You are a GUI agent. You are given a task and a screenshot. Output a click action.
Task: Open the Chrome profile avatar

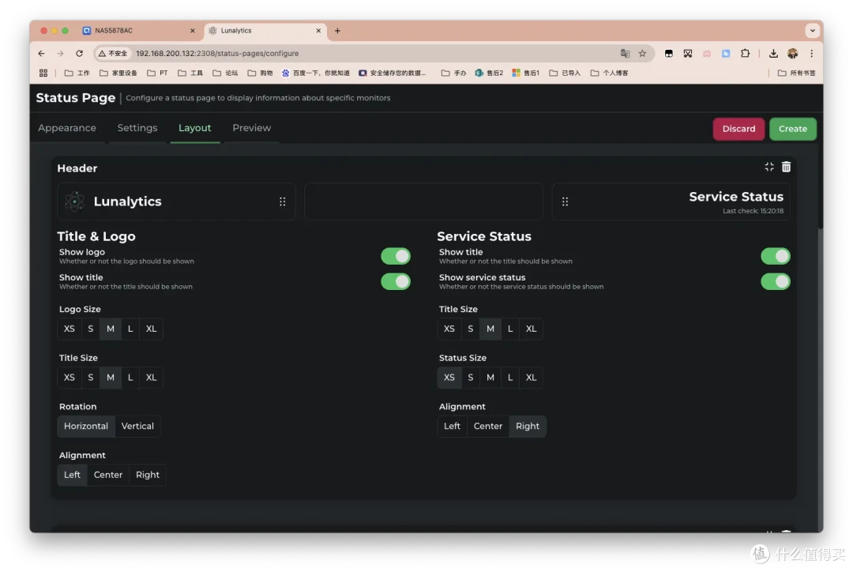pos(793,54)
